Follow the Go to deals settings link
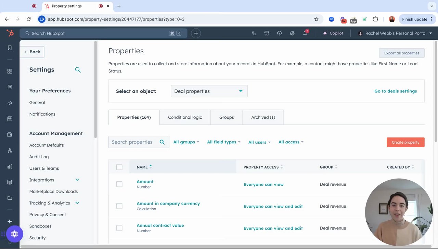Image resolution: width=438 pixels, height=249 pixels. click(396, 91)
